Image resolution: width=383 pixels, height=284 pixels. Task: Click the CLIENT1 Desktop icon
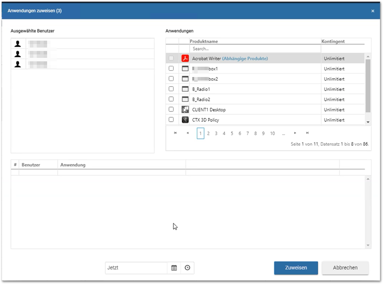(185, 110)
